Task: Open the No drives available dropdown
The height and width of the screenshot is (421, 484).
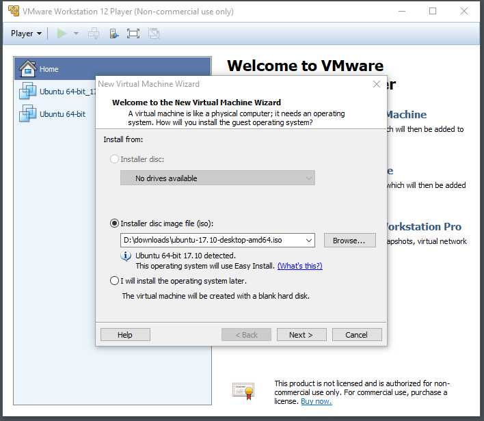Action: pyautogui.click(x=217, y=178)
